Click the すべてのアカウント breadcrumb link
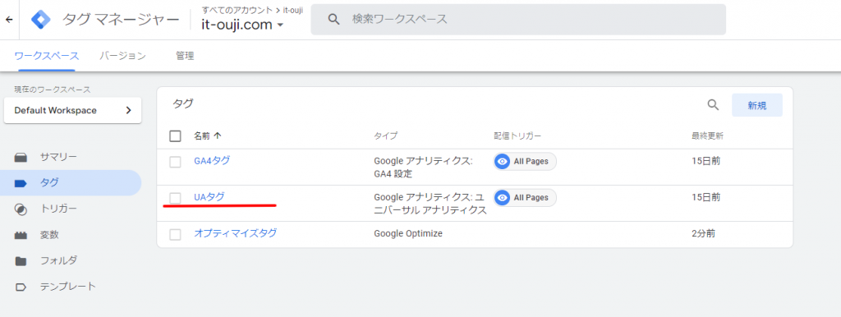Viewport: 841px width, 317px height. click(x=237, y=10)
